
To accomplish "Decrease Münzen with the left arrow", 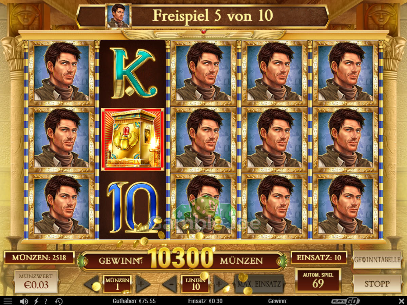I will coord(92,284).
